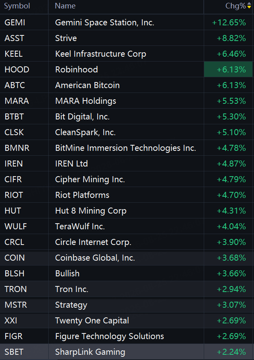
Task: Open American Bitcoin ABTC row
Action: click(x=126, y=85)
